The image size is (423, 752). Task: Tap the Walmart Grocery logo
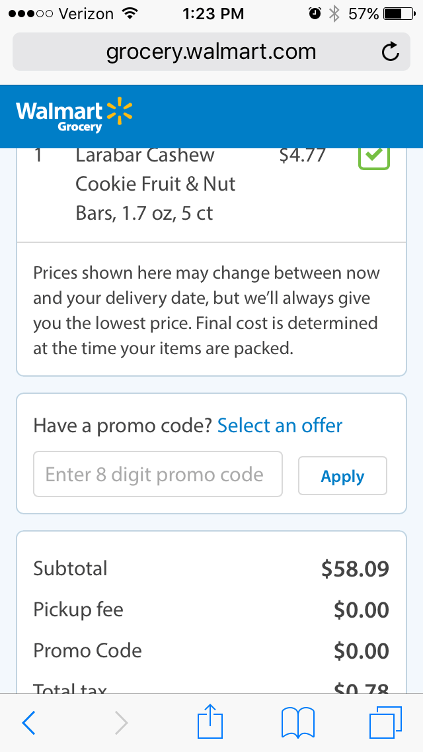[x=74, y=117]
